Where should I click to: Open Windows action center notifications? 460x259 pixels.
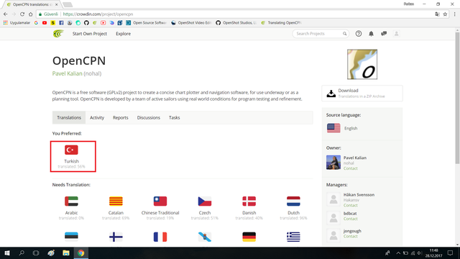click(x=450, y=253)
